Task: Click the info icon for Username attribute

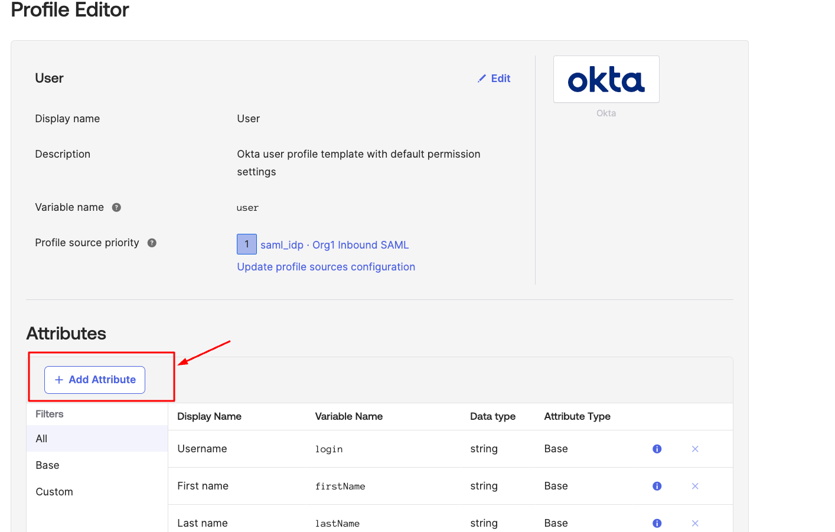Action: pos(657,449)
